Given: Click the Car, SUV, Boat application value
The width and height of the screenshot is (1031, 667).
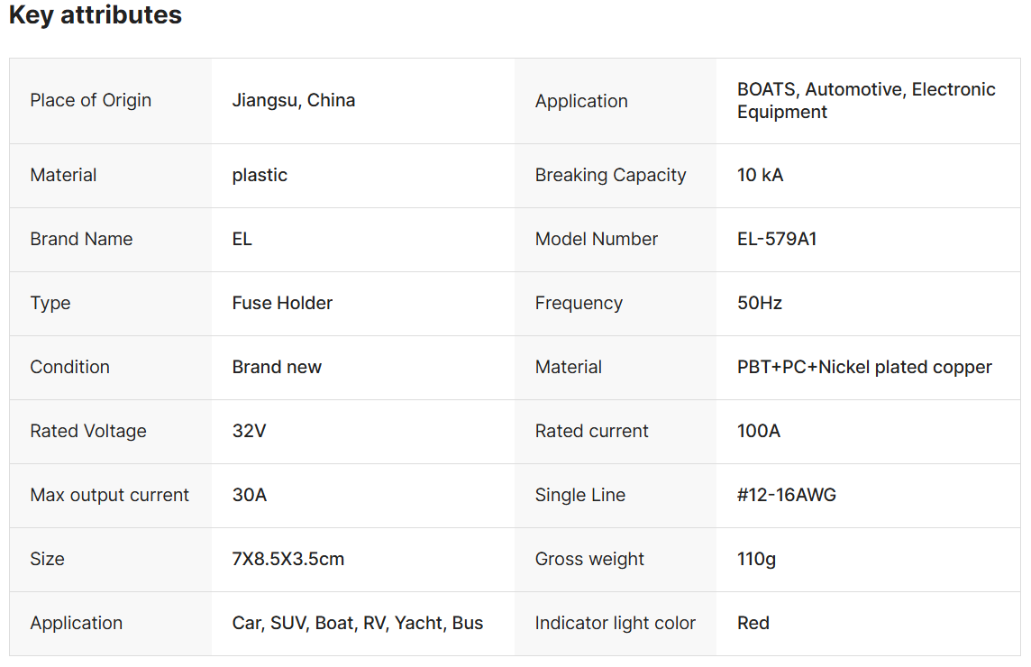Looking at the screenshot, I should point(357,623).
